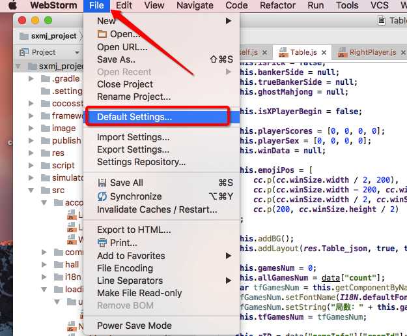The height and width of the screenshot is (336, 407).
Task: Select Invalidate Caches / Restart...
Action: pyautogui.click(x=157, y=209)
